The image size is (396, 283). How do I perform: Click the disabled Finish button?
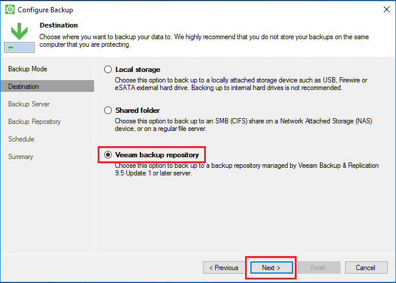point(318,268)
